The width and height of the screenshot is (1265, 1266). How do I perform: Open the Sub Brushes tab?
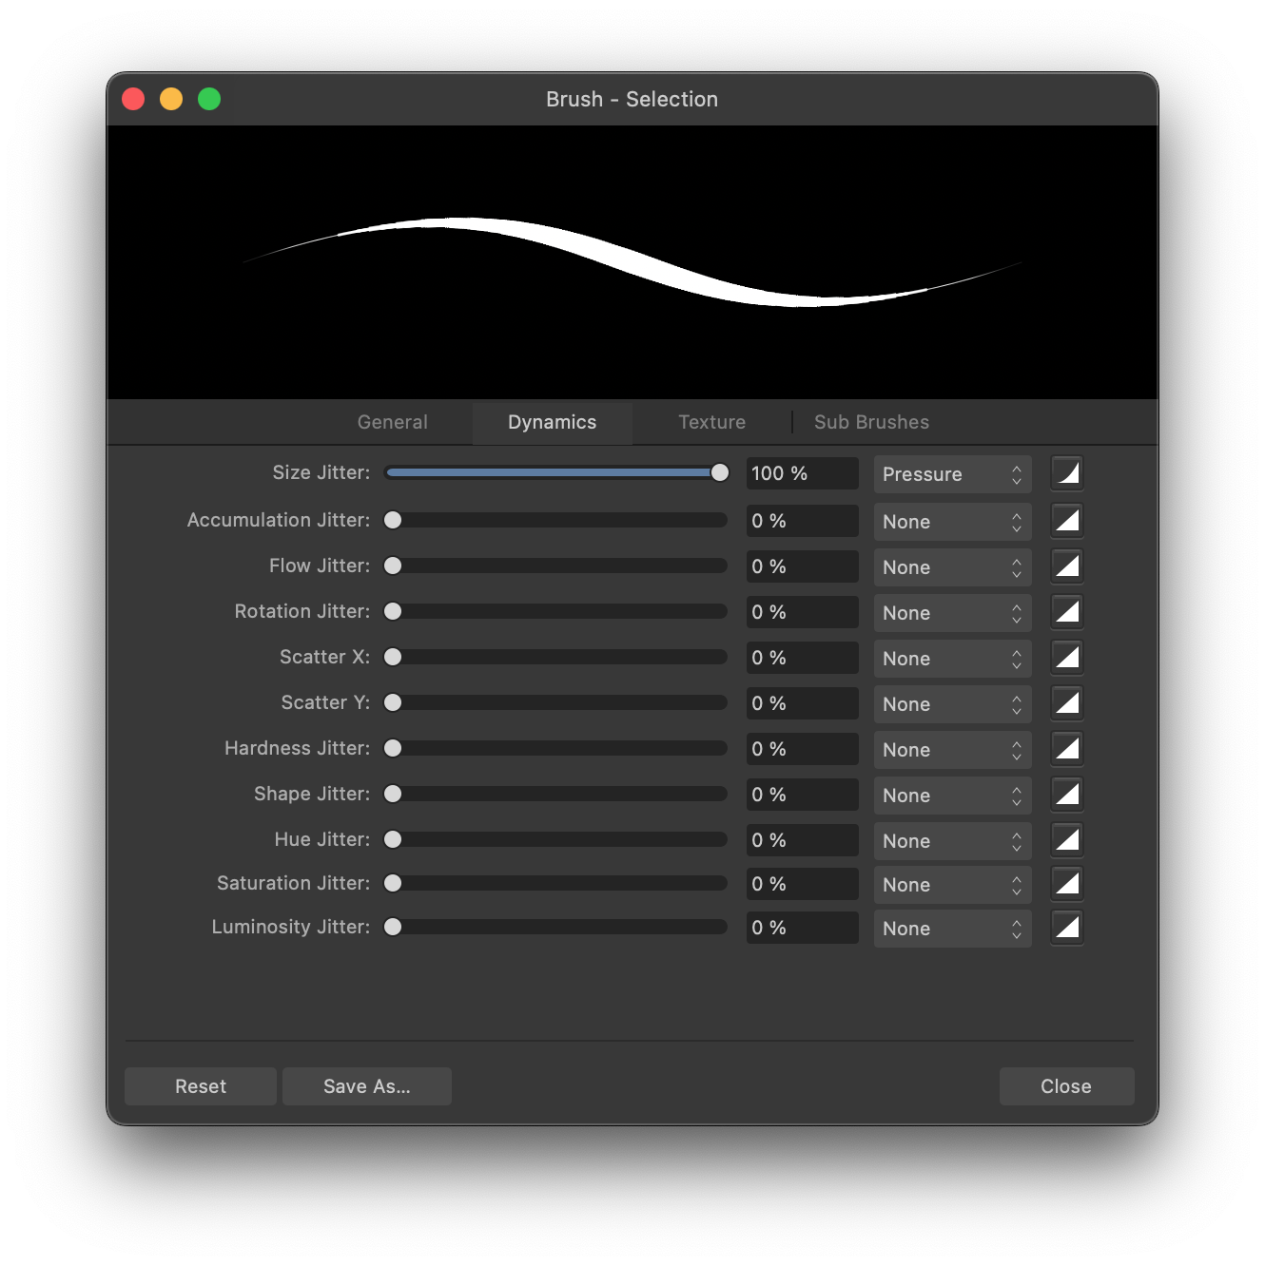[872, 422]
